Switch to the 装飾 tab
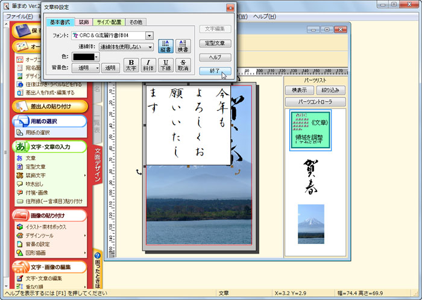The width and height of the screenshot is (422, 300). (84, 22)
